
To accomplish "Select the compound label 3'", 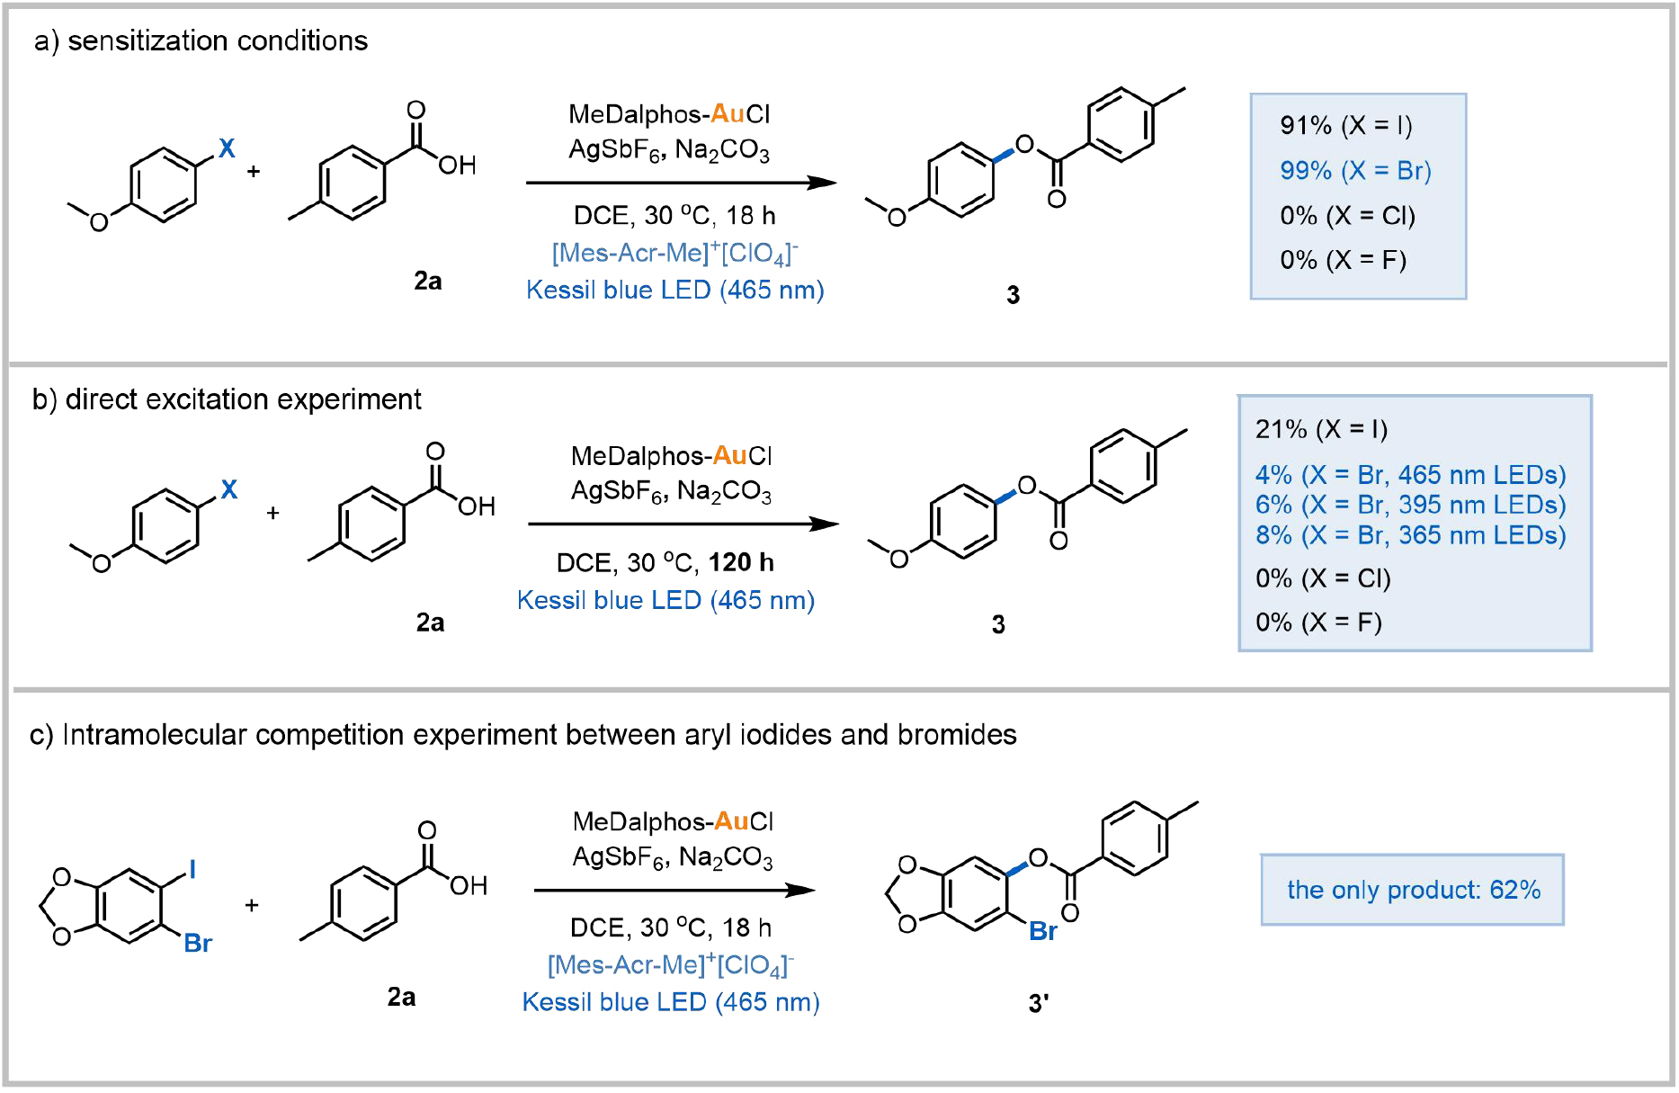I will coord(1038,1003).
